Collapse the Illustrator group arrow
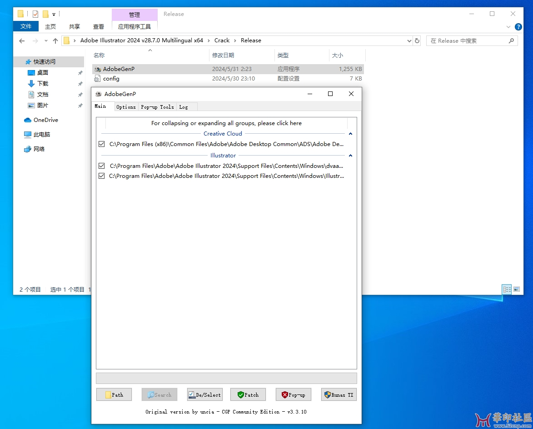Viewport: 533px width, 429px height. click(350, 156)
